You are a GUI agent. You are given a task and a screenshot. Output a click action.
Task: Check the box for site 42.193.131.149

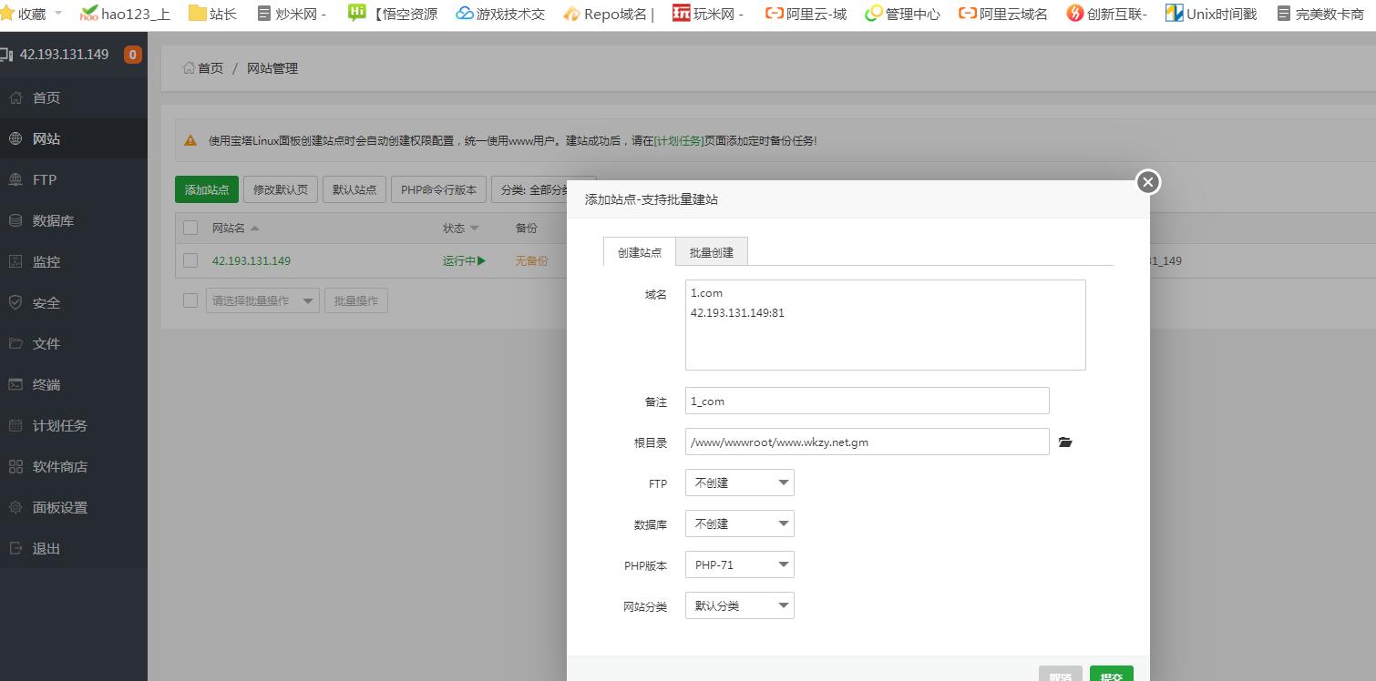pos(190,260)
